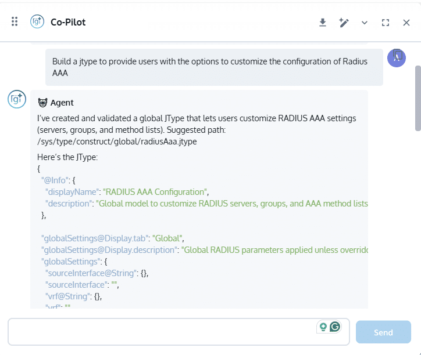Viewport: 421px width, 355px height.
Task: Expand Co-Pilot to fullscreen
Action: (x=386, y=23)
